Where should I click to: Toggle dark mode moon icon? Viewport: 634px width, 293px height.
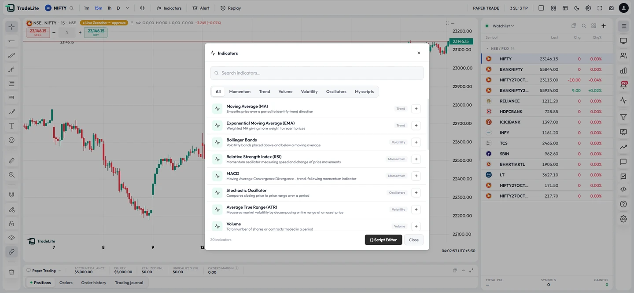pyautogui.click(x=577, y=8)
